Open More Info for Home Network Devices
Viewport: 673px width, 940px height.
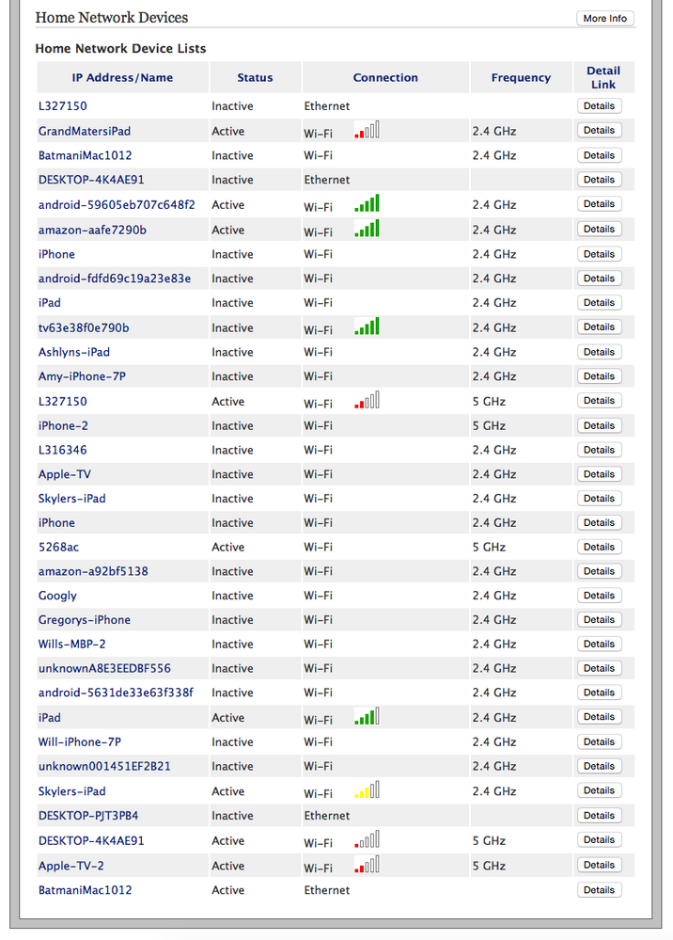pos(604,18)
